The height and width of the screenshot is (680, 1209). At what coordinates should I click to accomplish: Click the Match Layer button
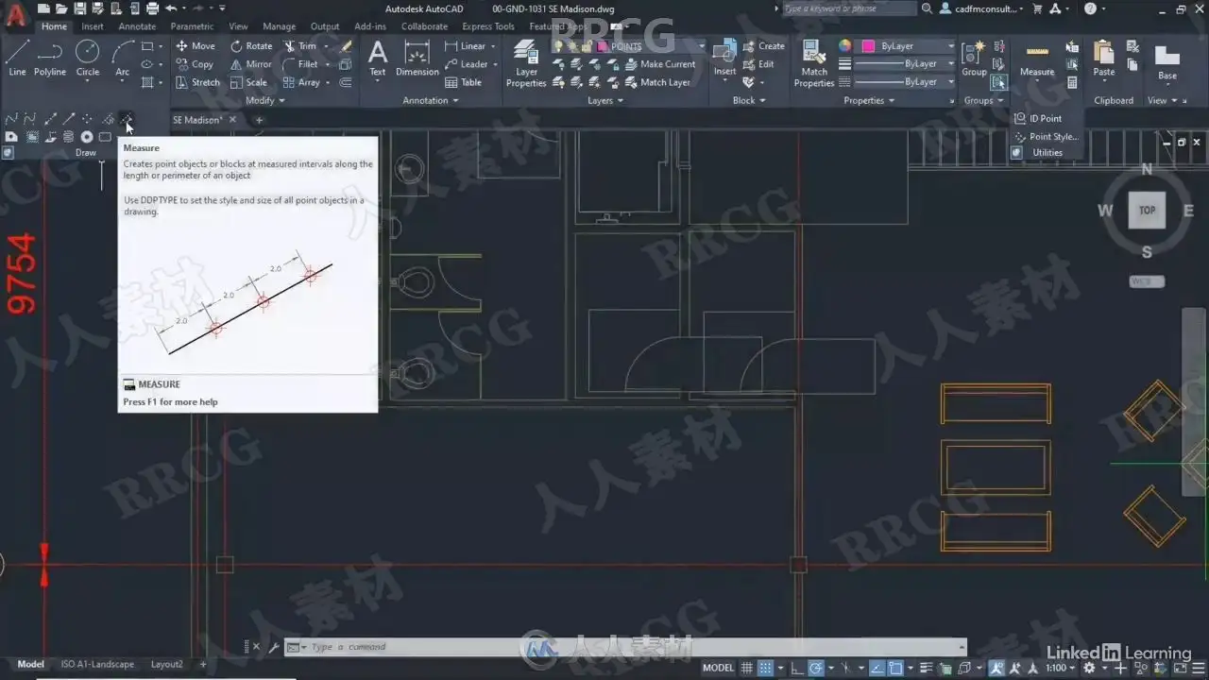[657, 82]
